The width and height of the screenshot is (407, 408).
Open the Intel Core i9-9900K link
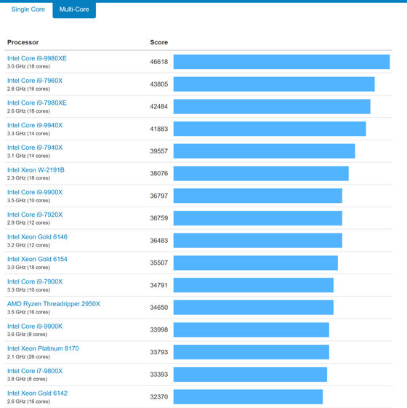(35, 327)
